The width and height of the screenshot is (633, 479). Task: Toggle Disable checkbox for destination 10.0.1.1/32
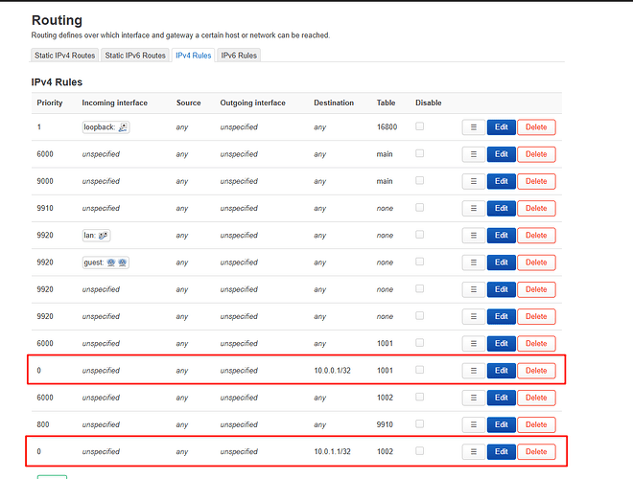point(420,450)
